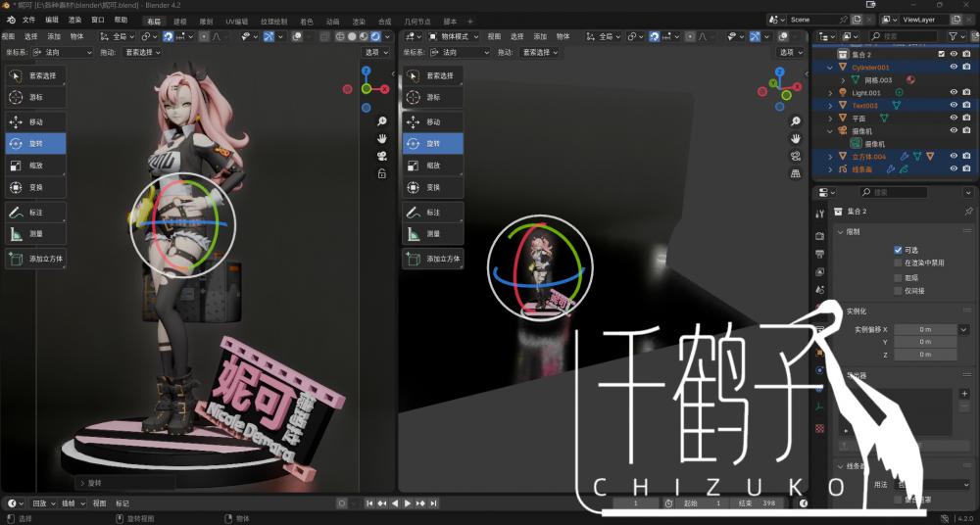Jump to the last frame in timeline

pos(433,503)
